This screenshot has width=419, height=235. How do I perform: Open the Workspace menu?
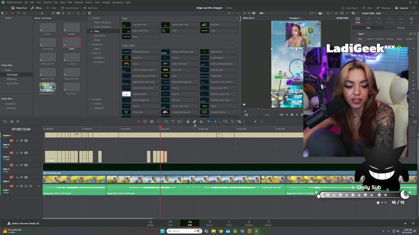click(118, 2)
